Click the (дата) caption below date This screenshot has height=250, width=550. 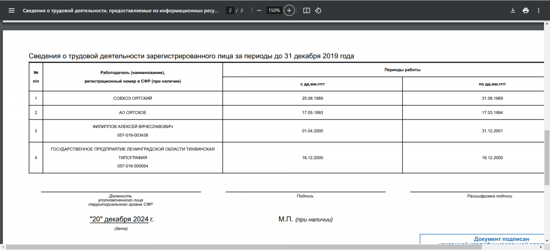coord(121,229)
